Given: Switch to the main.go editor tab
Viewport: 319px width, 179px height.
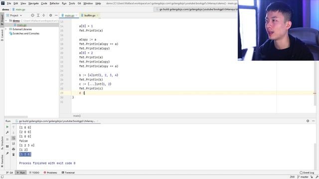Looking at the screenshot, I should 69,15.
